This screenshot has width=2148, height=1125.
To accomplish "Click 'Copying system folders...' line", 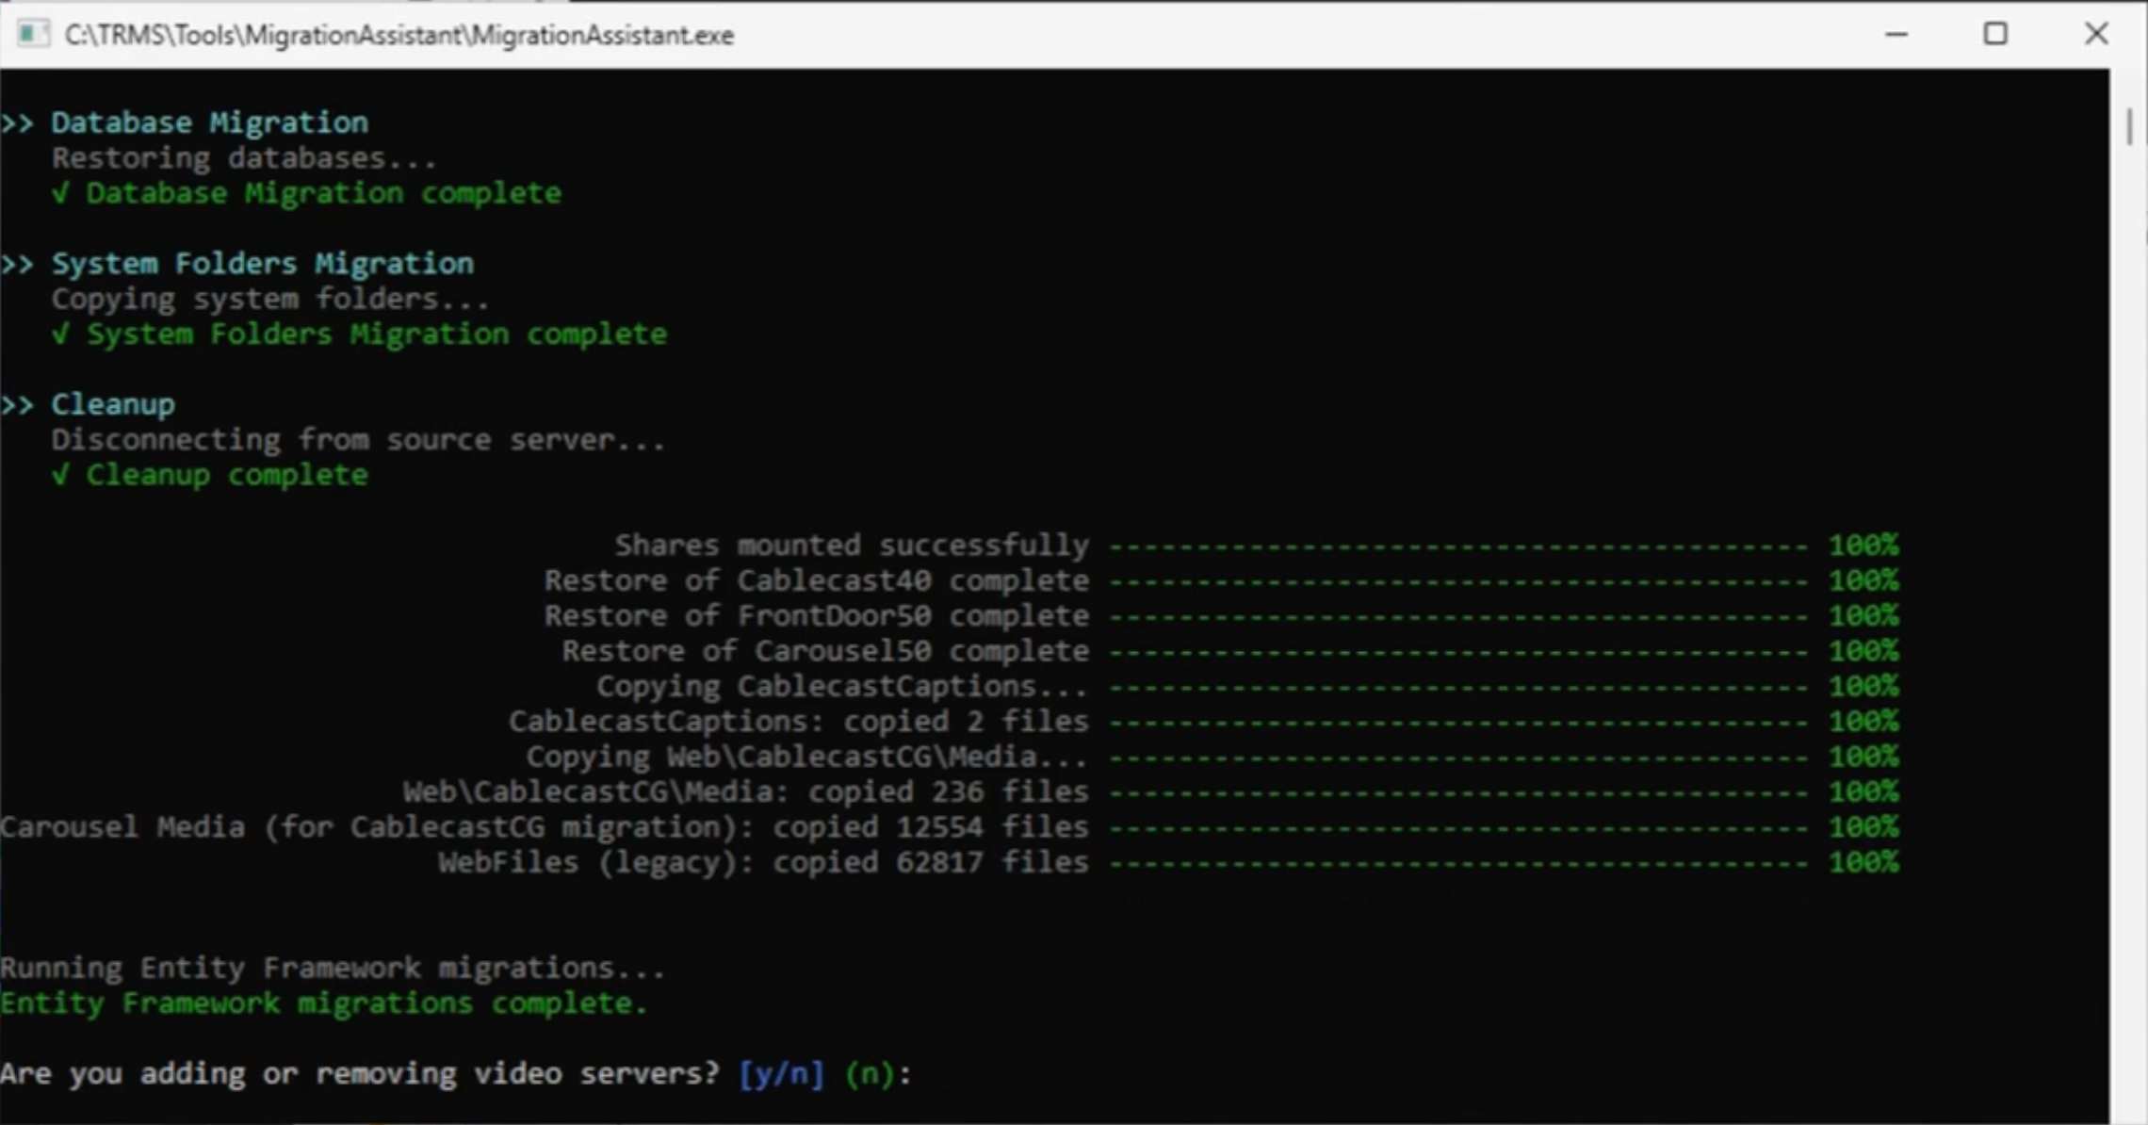I will [x=270, y=299].
